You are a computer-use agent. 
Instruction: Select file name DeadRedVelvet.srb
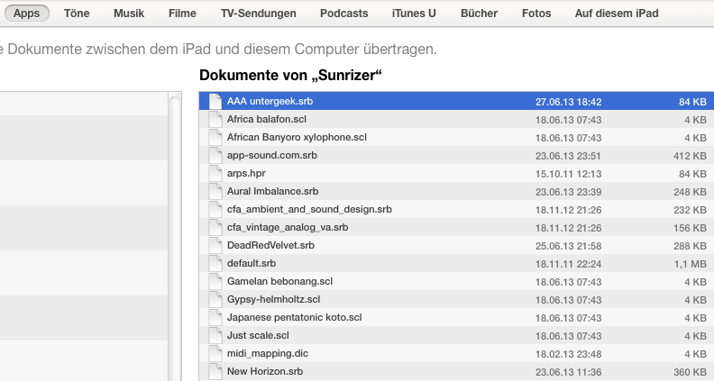tap(271, 245)
